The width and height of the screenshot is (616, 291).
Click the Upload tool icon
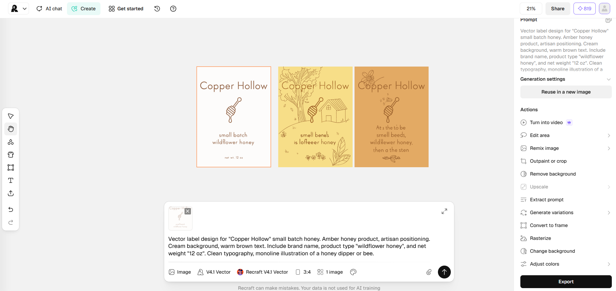11,193
